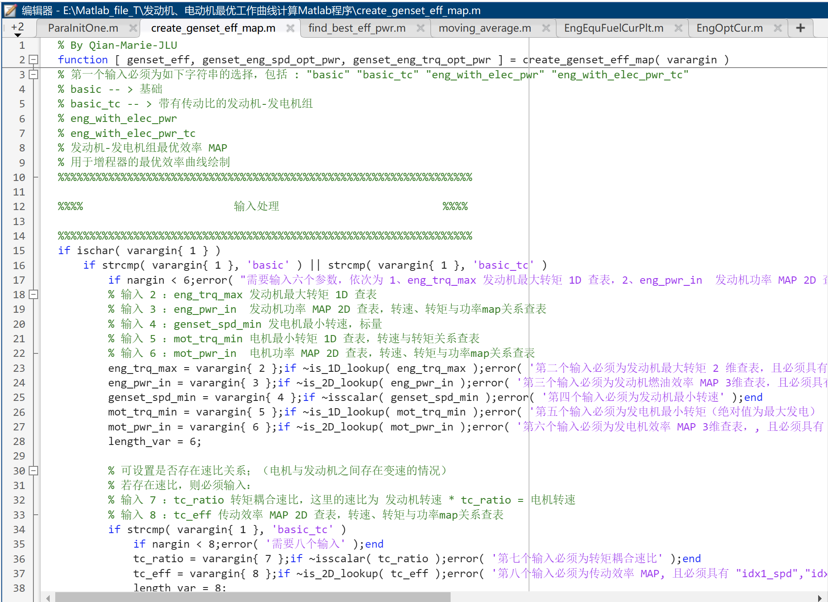Close the moving_average.m tab
Image resolution: width=828 pixels, height=602 pixels.
tap(546, 28)
